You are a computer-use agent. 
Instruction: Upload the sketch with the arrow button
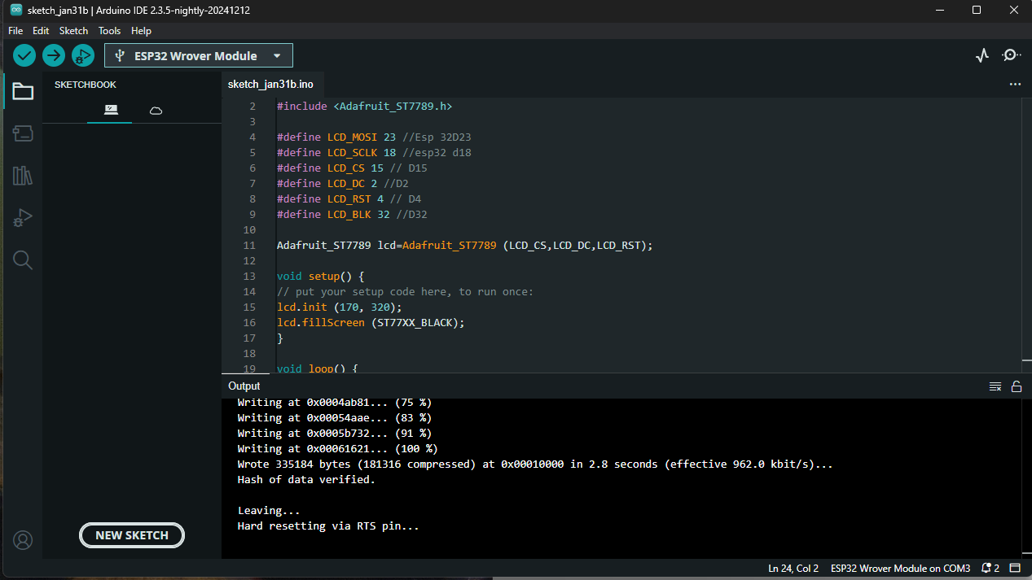pyautogui.click(x=54, y=55)
